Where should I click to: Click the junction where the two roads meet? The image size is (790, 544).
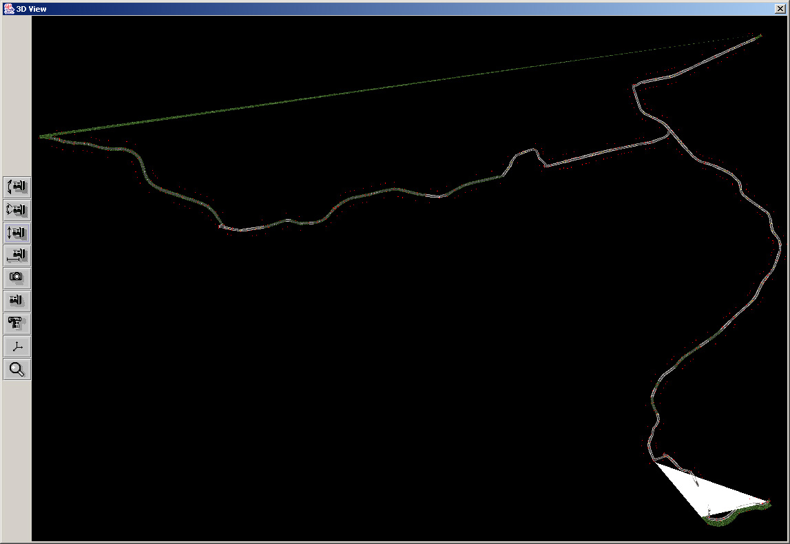(x=668, y=134)
